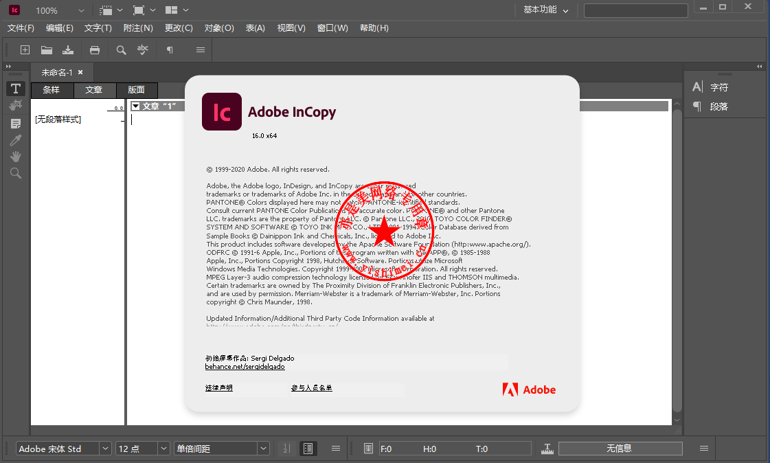This screenshot has width=770, height=463.
Task: Select the Zoom tool in tools panel
Action: coord(16,173)
